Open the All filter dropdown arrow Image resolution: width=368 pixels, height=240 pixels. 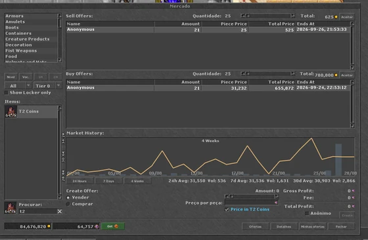28,85
